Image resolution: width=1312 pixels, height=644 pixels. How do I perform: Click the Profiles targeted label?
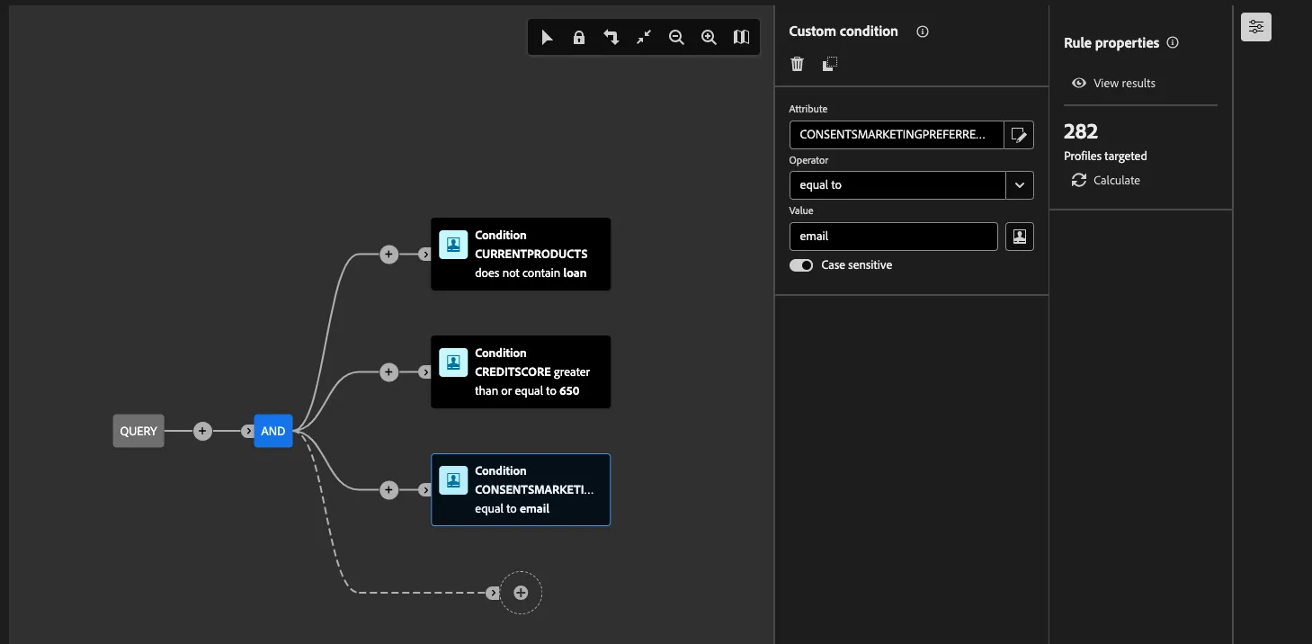coord(1105,157)
